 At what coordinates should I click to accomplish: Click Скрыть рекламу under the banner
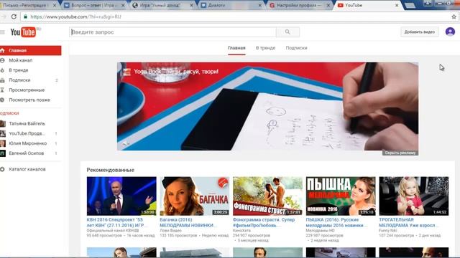tap(400, 153)
